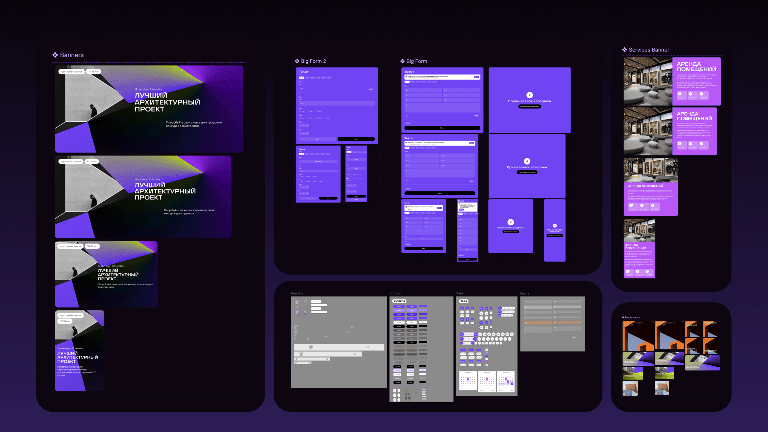The width and height of the screenshot is (768, 432).
Task: Click Смотреть другие конкурсы button in top completion card
Action: coord(530,107)
